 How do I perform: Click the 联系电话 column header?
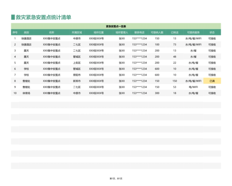139,32
